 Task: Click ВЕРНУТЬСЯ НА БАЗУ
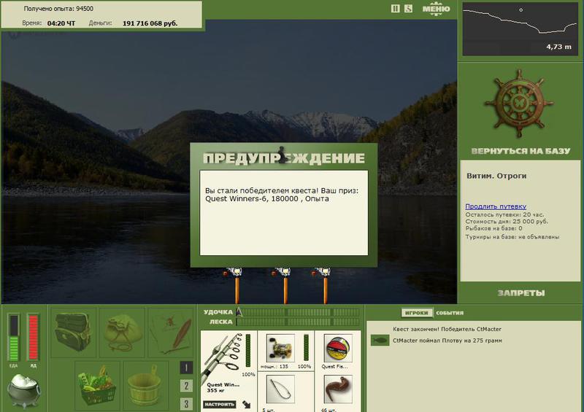tap(520, 151)
